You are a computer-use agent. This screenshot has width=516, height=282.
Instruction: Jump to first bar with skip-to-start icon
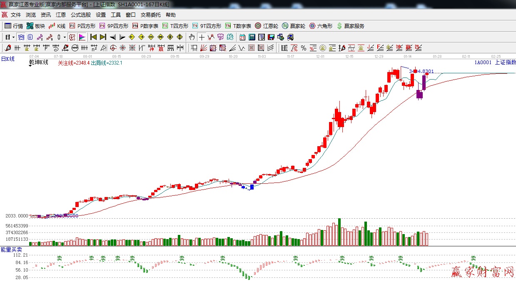click(94, 37)
